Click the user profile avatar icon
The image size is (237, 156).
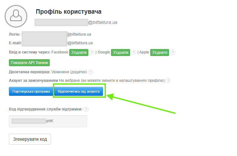point(16,16)
